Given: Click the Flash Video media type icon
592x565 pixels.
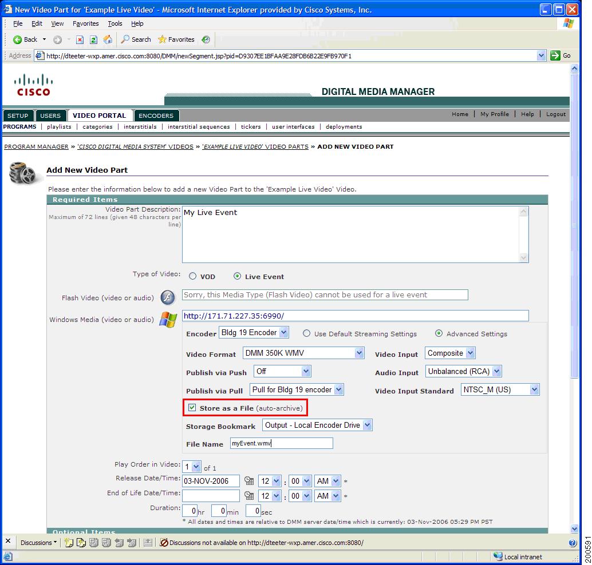Looking at the screenshot, I should tap(167, 298).
